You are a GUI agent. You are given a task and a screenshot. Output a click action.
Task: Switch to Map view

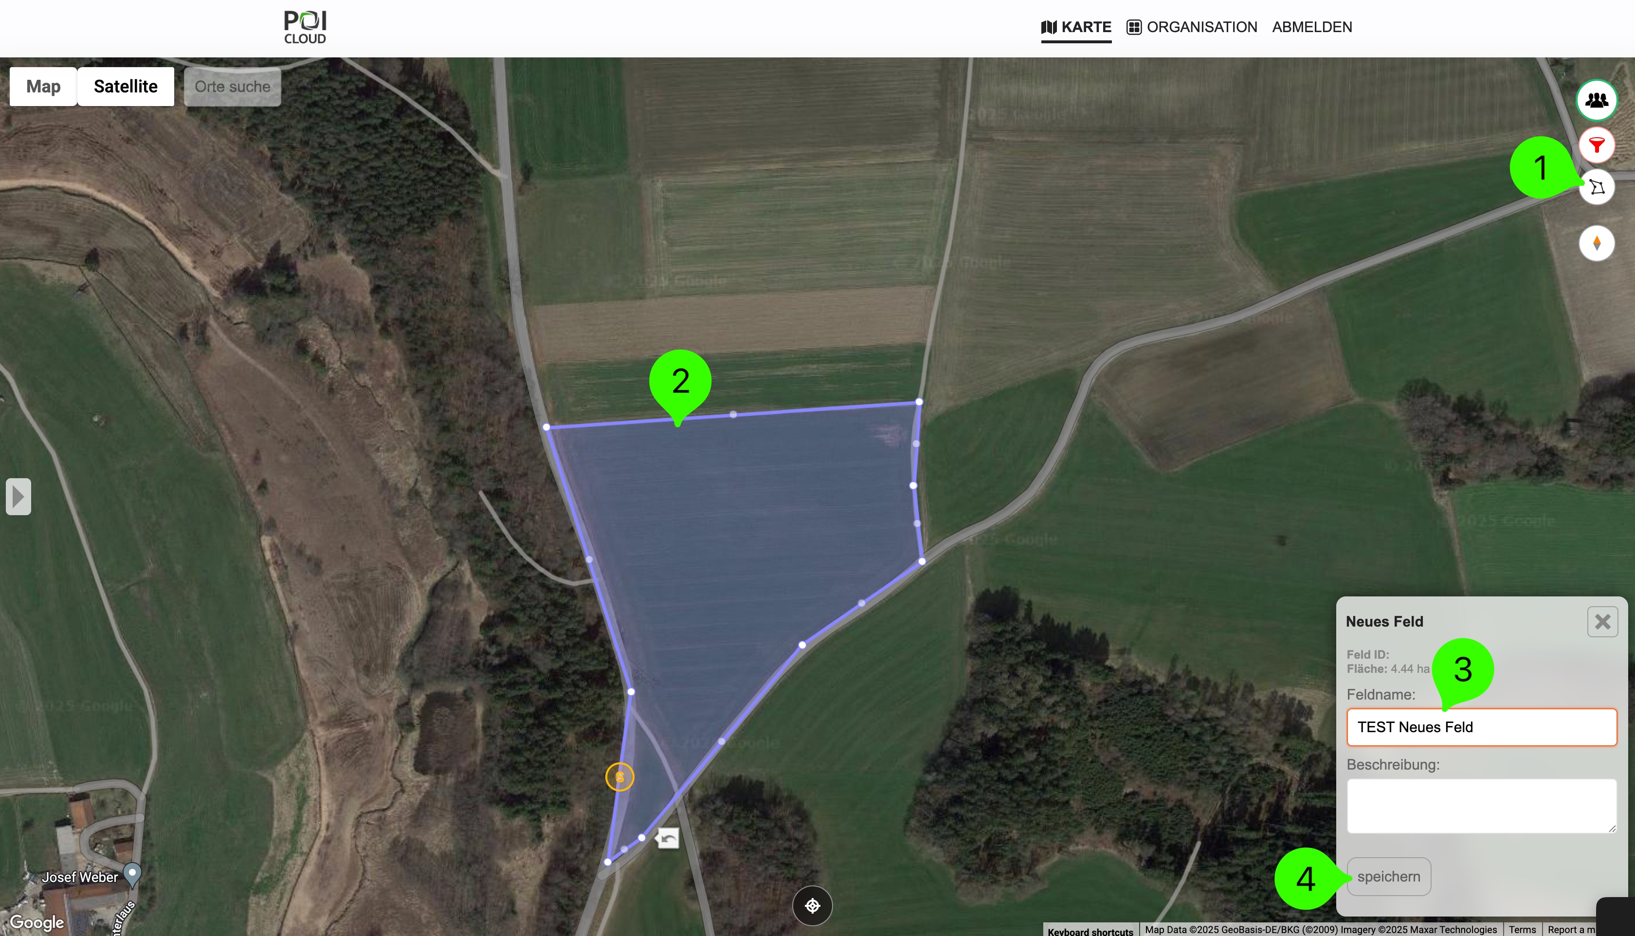click(43, 87)
